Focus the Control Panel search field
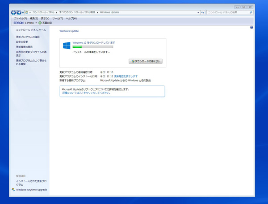This screenshot has height=204, width=268. (x=228, y=12)
